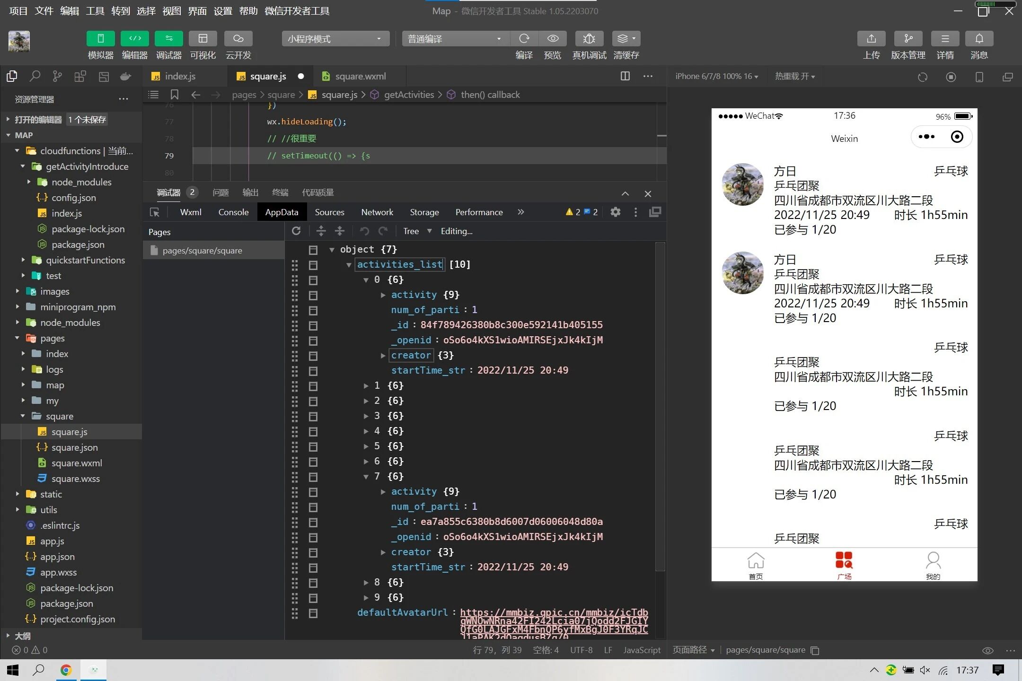Image resolution: width=1022 pixels, height=681 pixels.
Task: Click the Compile refresh icon
Action: point(524,38)
